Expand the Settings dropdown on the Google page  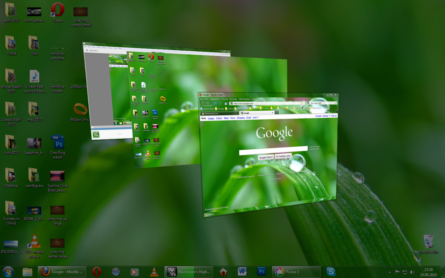click(x=326, y=116)
